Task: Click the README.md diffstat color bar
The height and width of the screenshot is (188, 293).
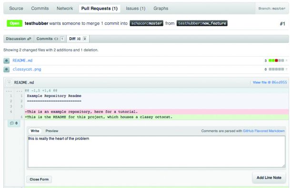Action: (x=276, y=61)
